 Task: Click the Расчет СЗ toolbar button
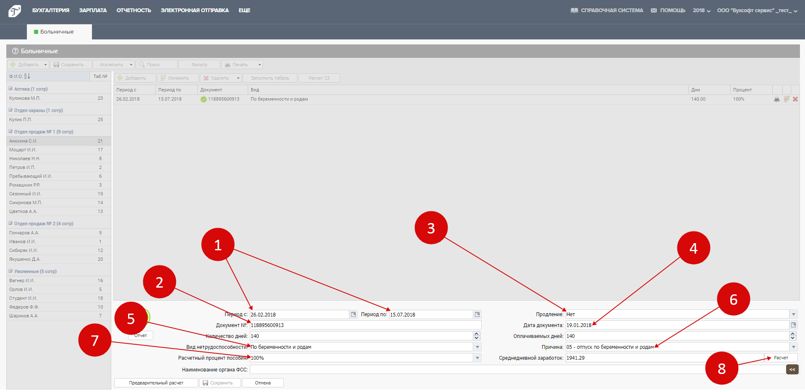319,78
